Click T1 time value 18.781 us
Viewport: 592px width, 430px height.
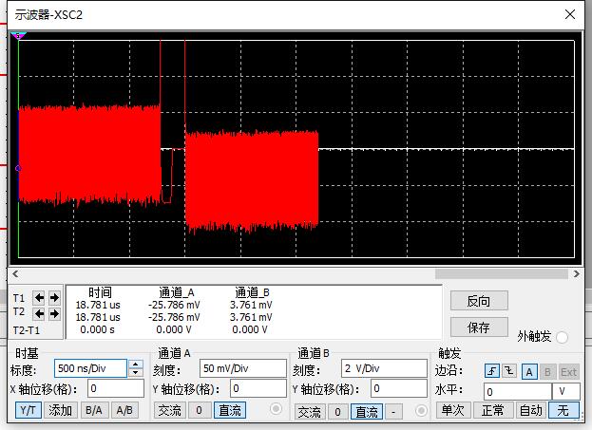[98, 305]
